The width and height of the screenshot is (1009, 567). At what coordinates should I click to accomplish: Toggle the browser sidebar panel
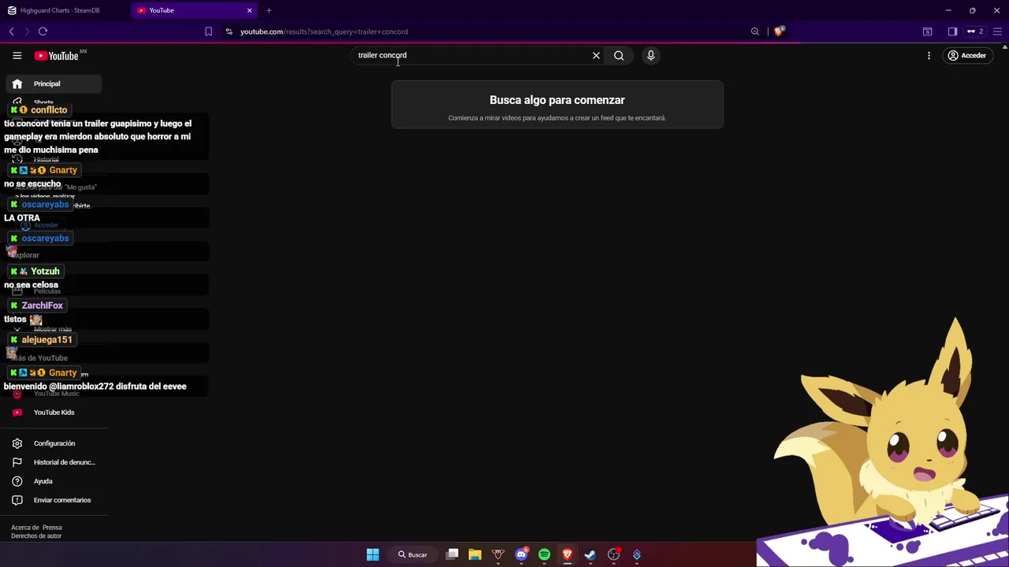pos(952,31)
